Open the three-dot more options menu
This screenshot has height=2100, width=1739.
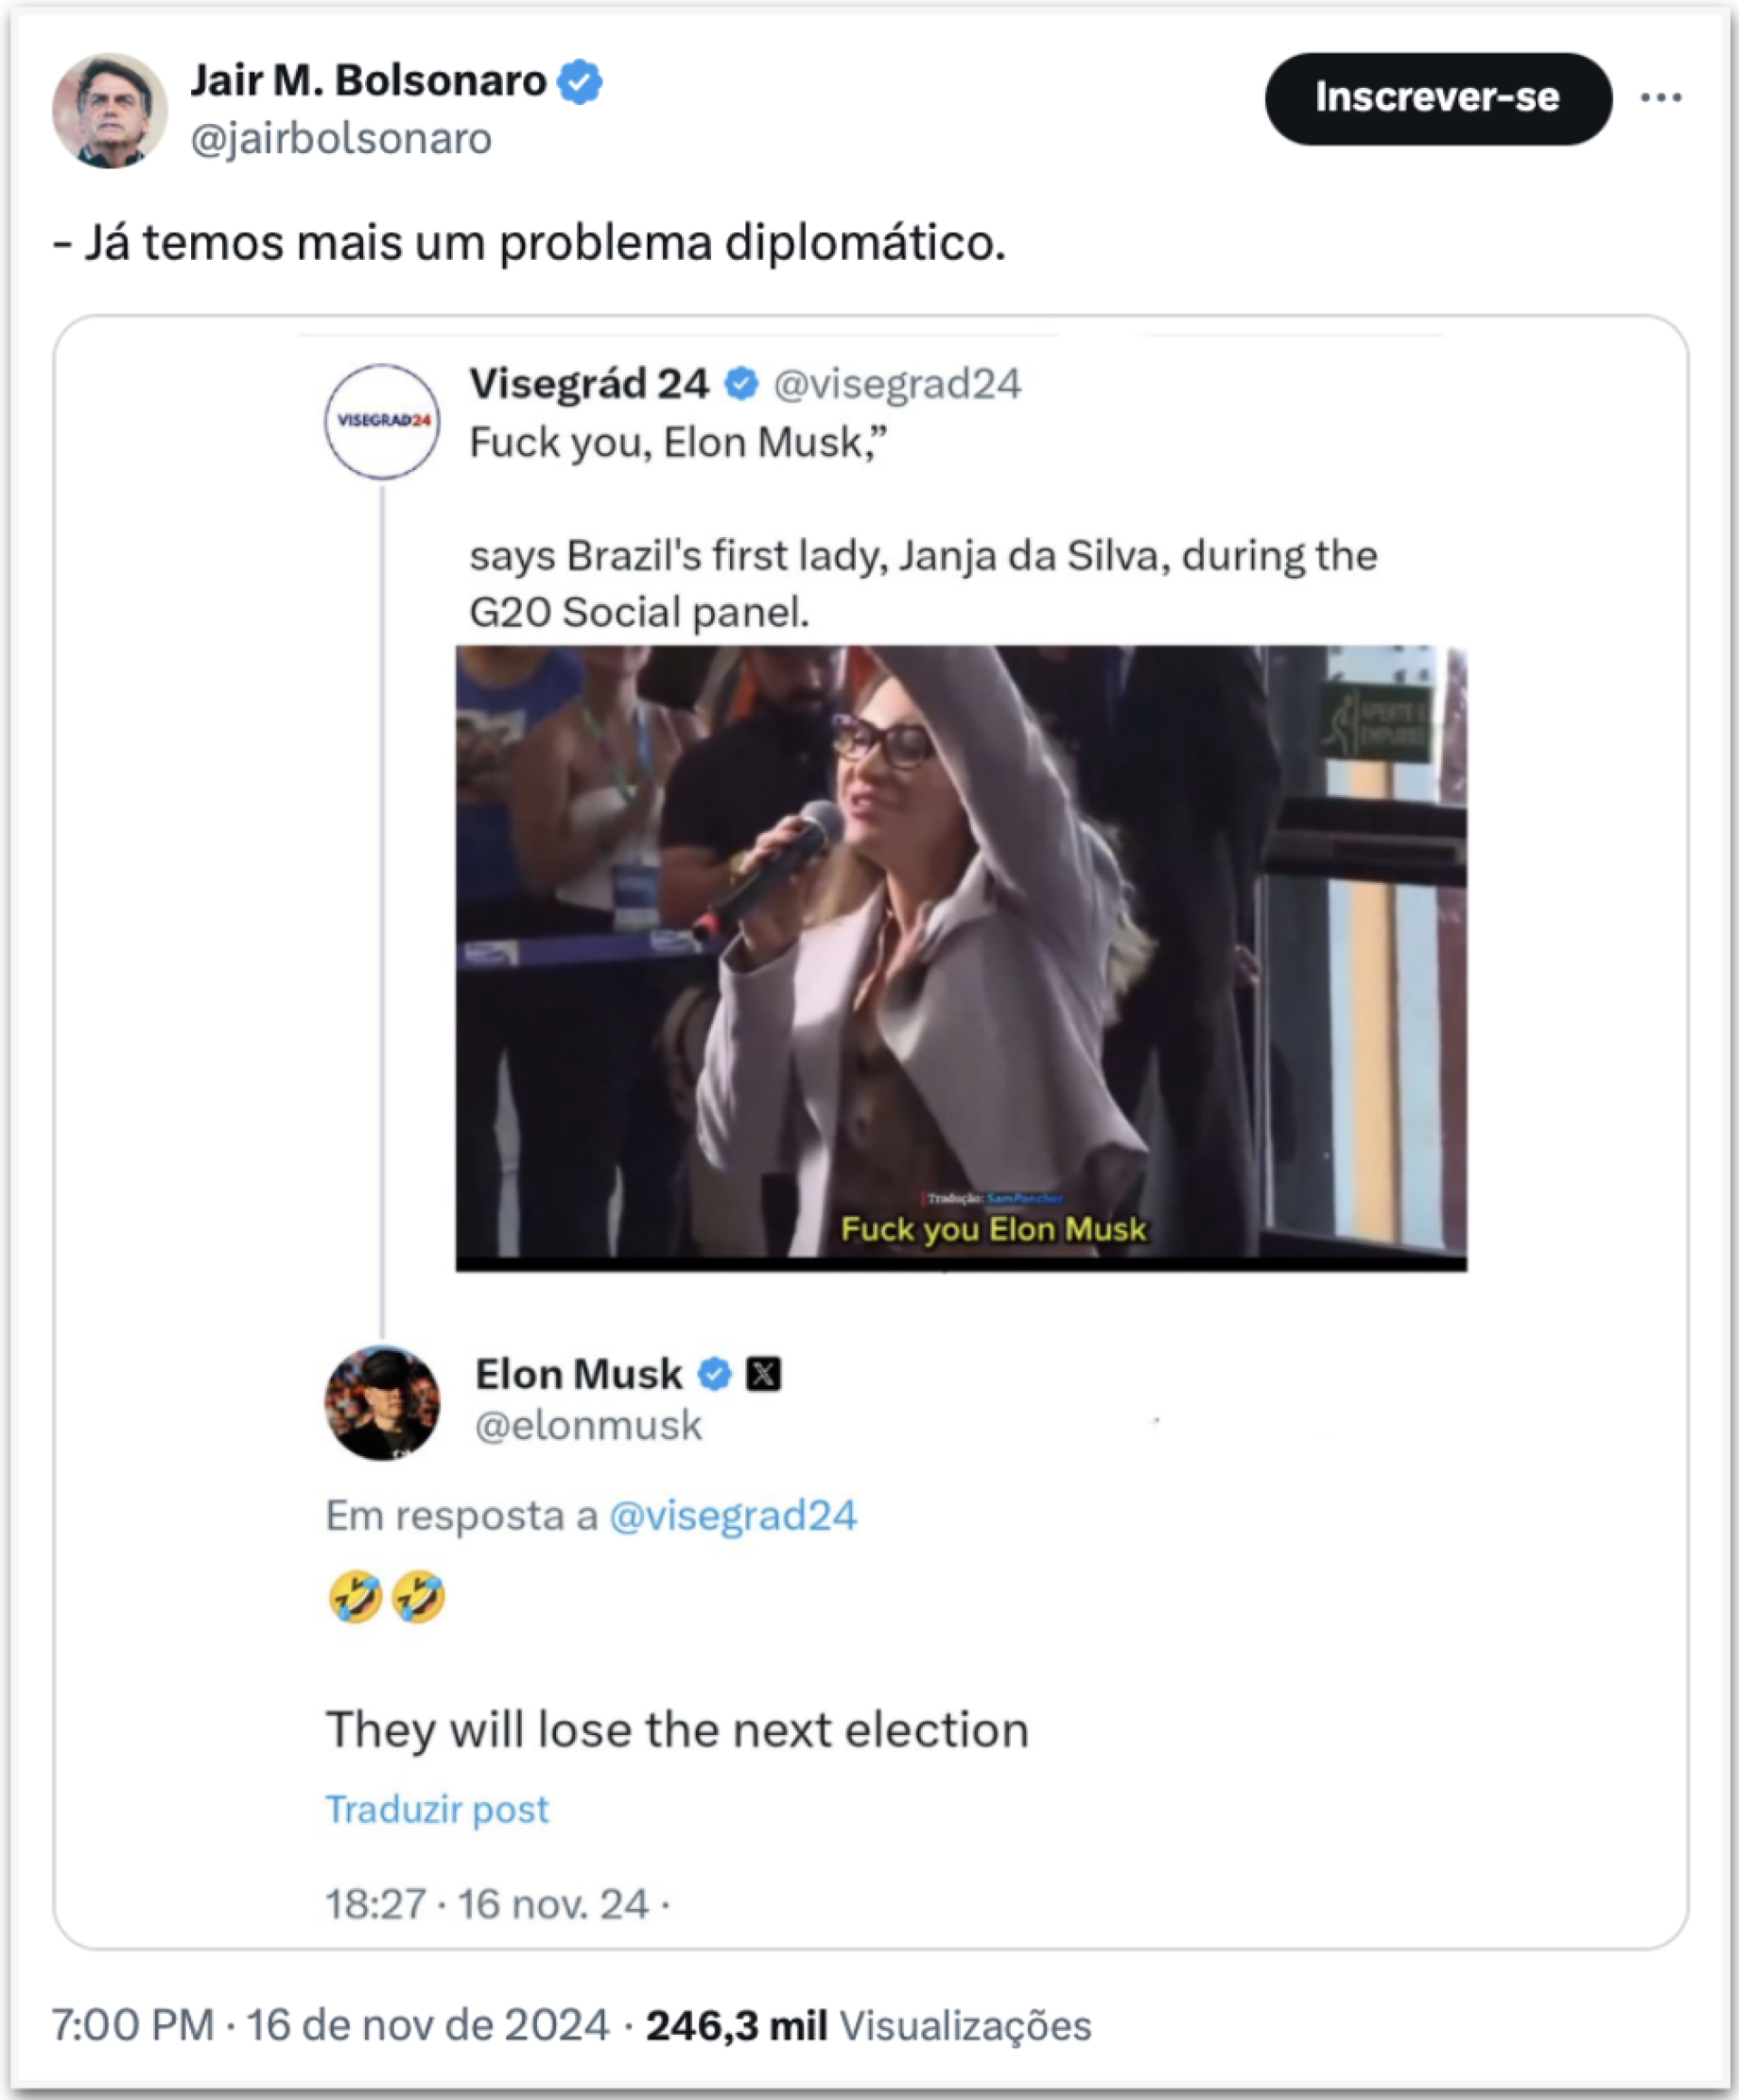pyautogui.click(x=1660, y=98)
